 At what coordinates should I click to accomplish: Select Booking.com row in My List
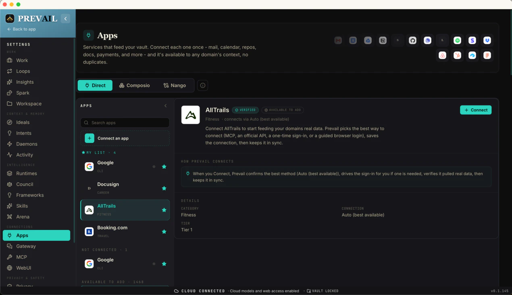click(x=125, y=231)
